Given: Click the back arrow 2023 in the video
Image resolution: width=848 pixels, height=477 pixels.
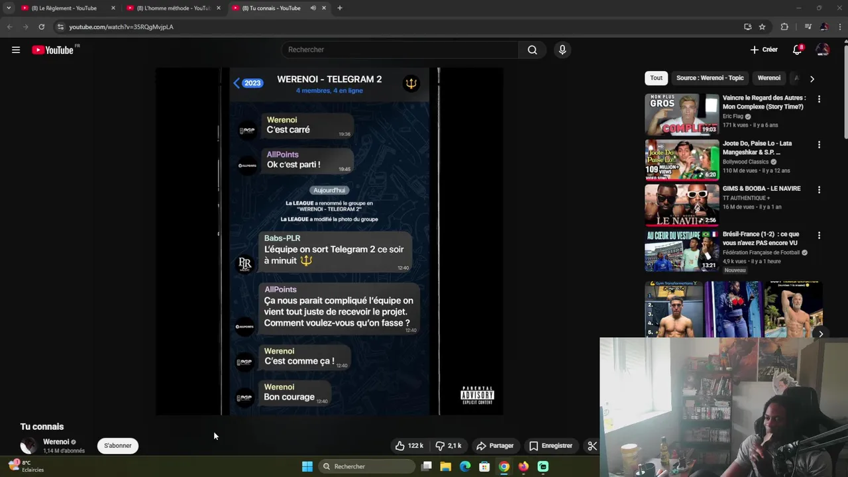Looking at the screenshot, I should coord(248,83).
